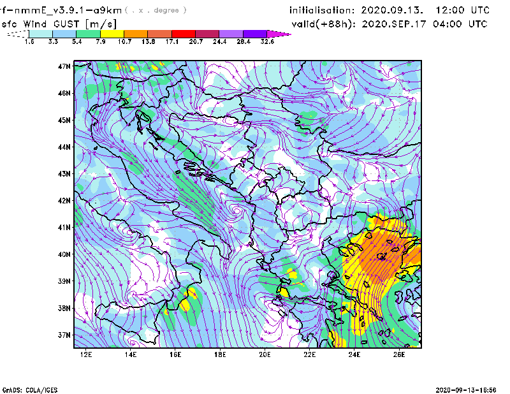Click the 'sfc Wind GUST [m/s]' title
This screenshot has width=510, height=394.
(59, 24)
